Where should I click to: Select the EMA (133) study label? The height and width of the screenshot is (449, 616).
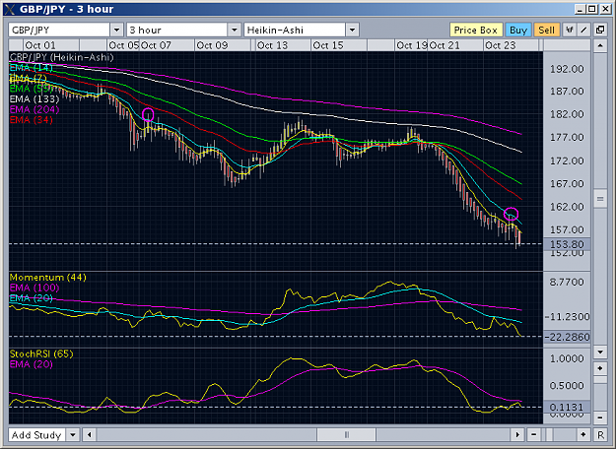[34, 98]
